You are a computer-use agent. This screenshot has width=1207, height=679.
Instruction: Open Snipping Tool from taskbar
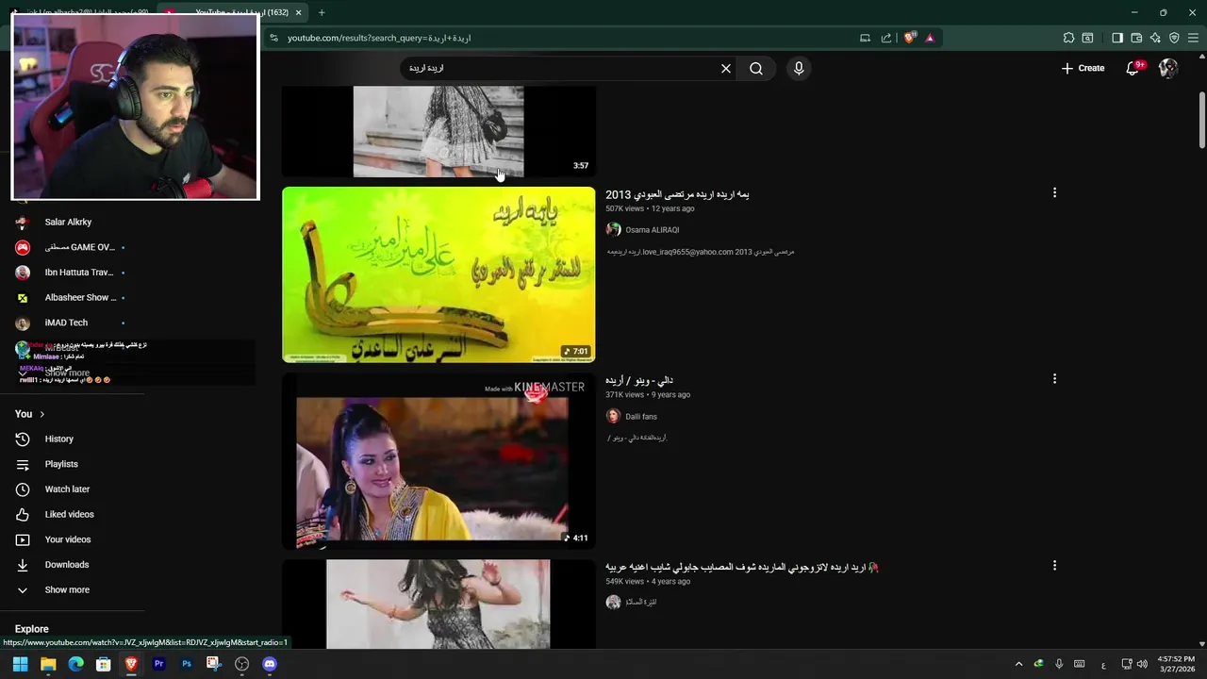[214, 664]
